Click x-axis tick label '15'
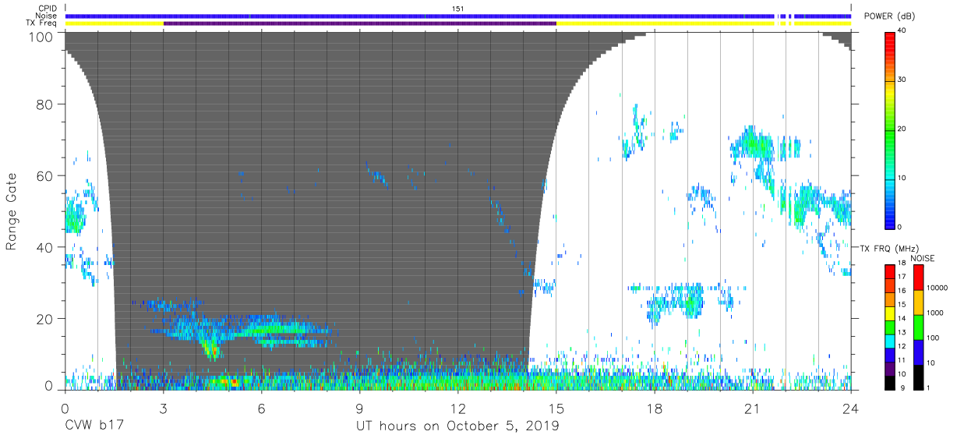The image size is (957, 442). (556, 408)
